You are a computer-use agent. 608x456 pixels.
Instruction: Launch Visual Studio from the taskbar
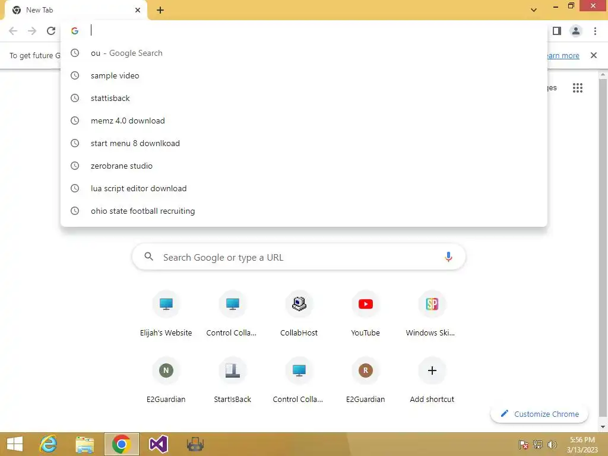pyautogui.click(x=158, y=444)
